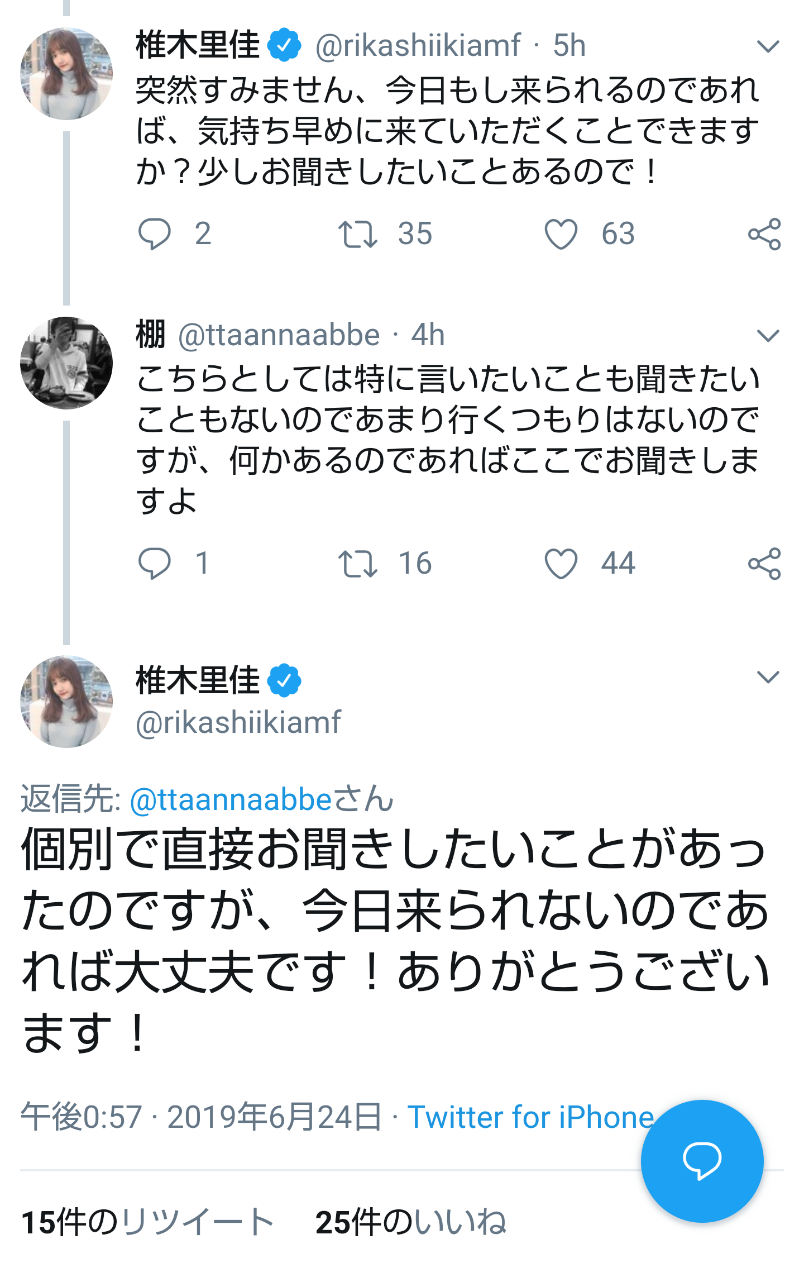Share the tweet by 棚
The image size is (804, 1263).
pyautogui.click(x=764, y=563)
